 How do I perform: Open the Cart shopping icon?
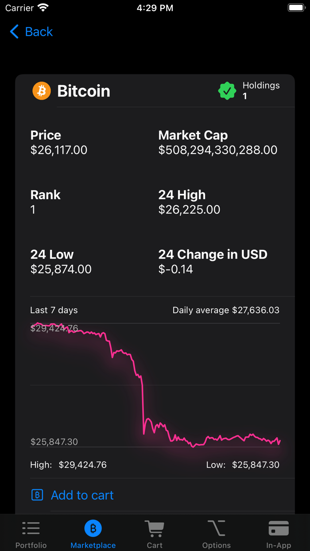[155, 528]
